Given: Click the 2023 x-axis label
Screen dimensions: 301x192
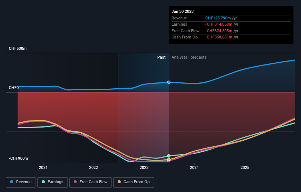Looking at the screenshot, I should 144,167.
